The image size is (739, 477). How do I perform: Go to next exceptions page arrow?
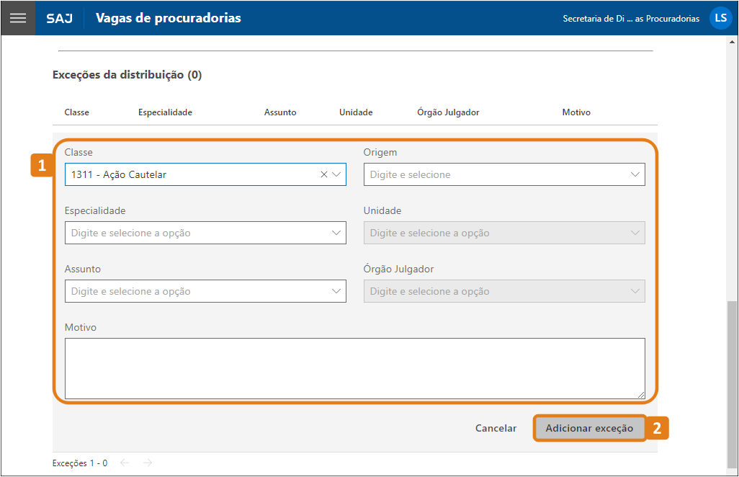click(x=147, y=463)
